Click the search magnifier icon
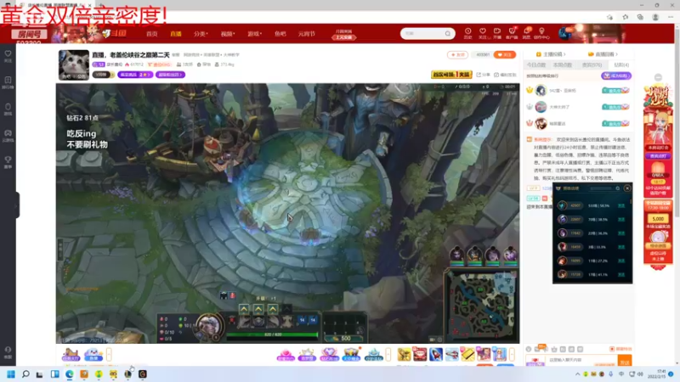680x382 pixels. coord(448,33)
